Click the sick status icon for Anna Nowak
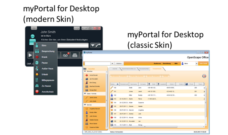Image resolution: width=228 pixels, height=135 pixels. click(87, 75)
